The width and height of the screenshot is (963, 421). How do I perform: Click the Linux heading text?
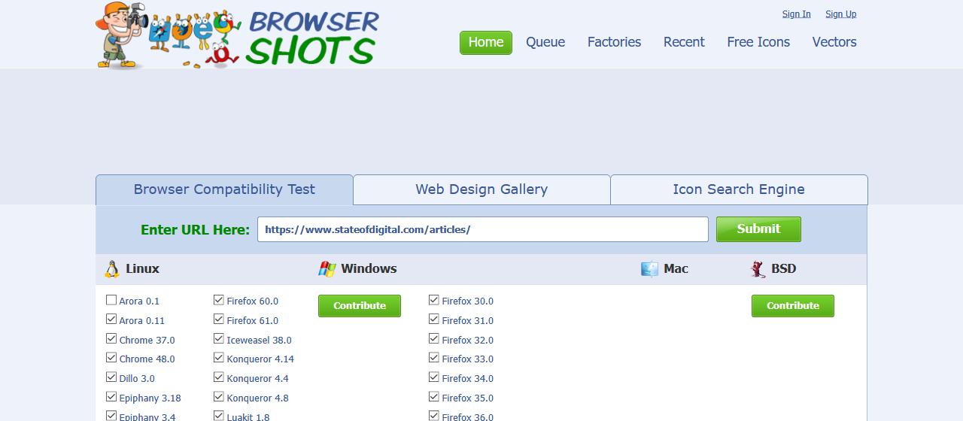click(x=142, y=269)
